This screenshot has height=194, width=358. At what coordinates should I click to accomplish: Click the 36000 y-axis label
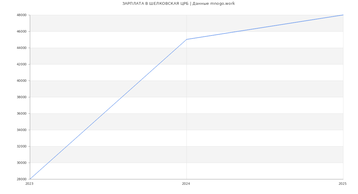(x=21, y=114)
